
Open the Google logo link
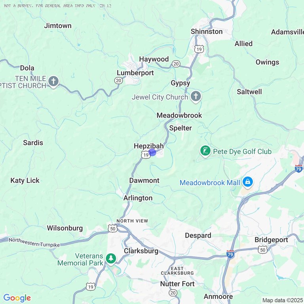tap(17, 298)
